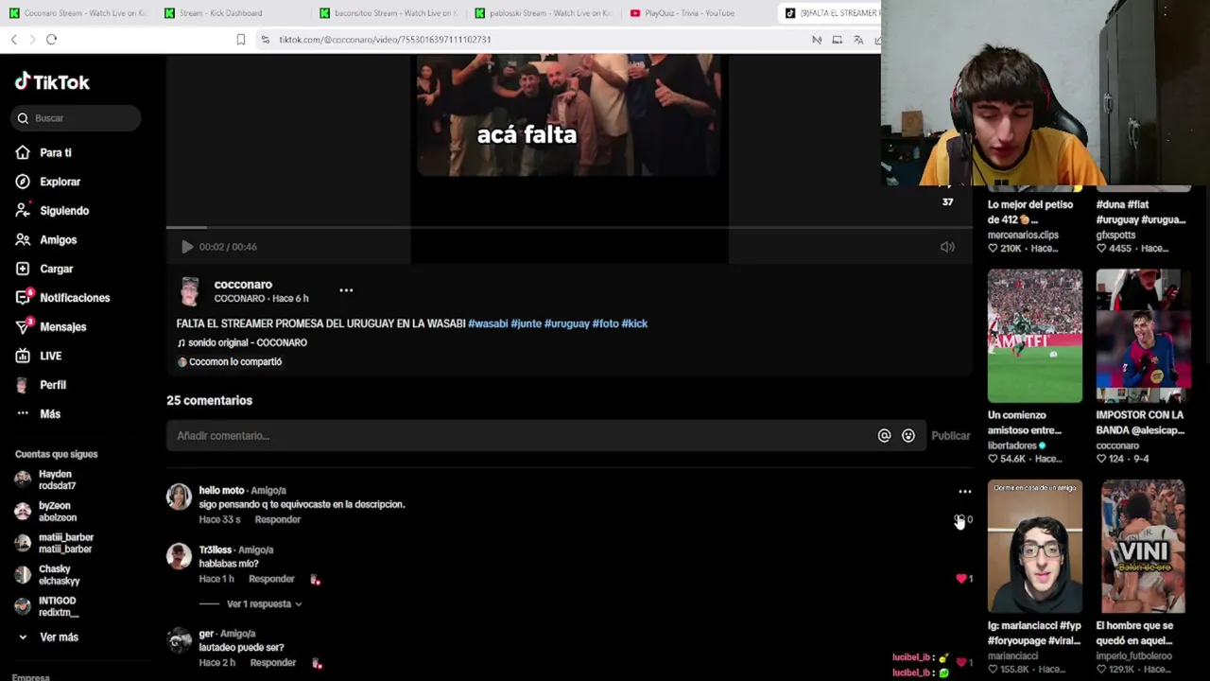This screenshot has height=681, width=1210.
Task: Open the Más menu
Action: 49,414
